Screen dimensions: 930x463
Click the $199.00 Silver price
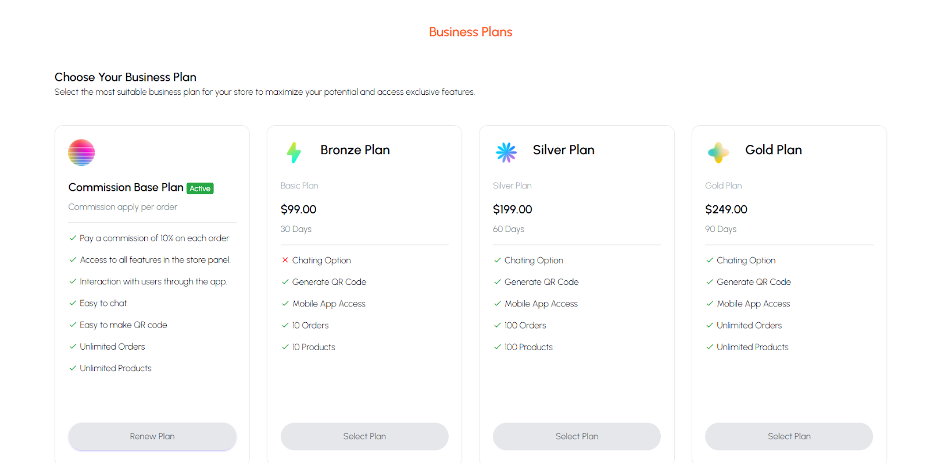click(x=512, y=209)
